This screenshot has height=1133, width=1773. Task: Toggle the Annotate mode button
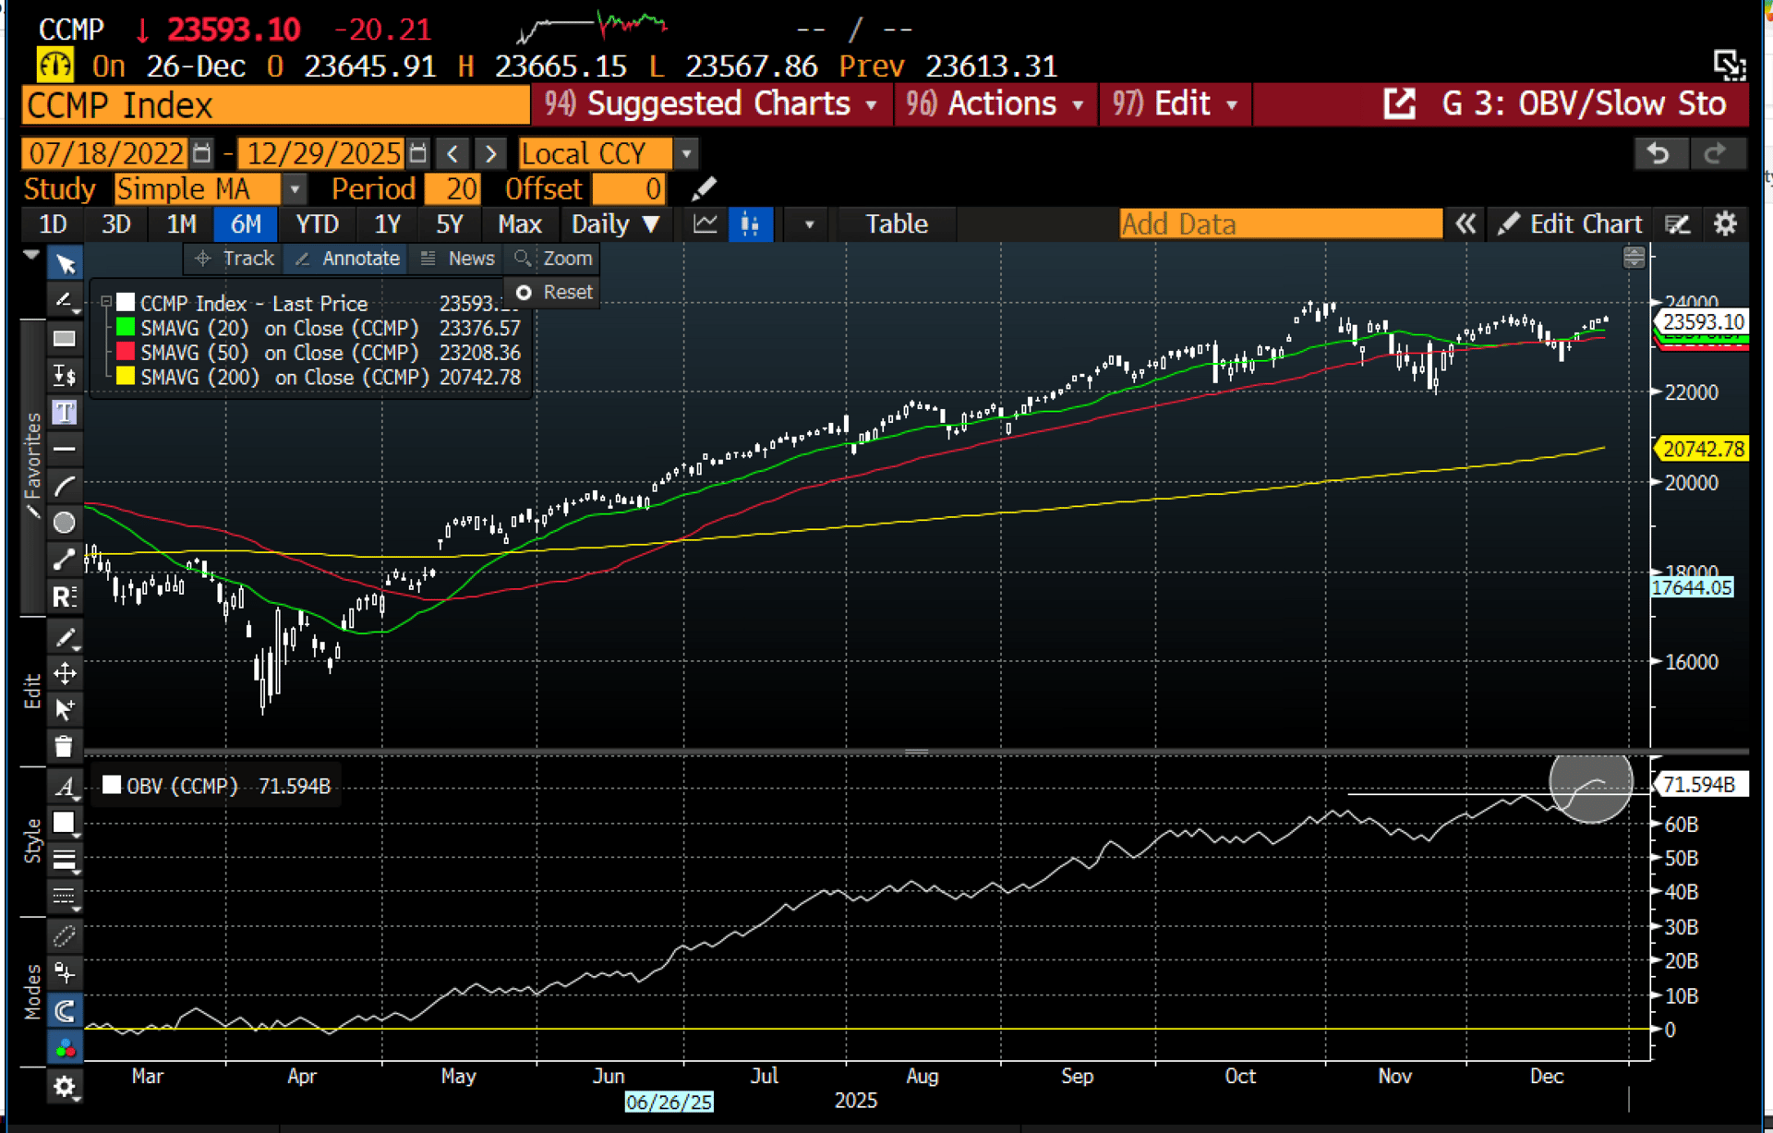348,259
